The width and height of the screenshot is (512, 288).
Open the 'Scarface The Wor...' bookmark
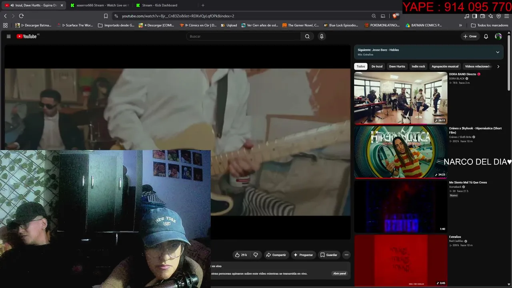(x=75, y=25)
